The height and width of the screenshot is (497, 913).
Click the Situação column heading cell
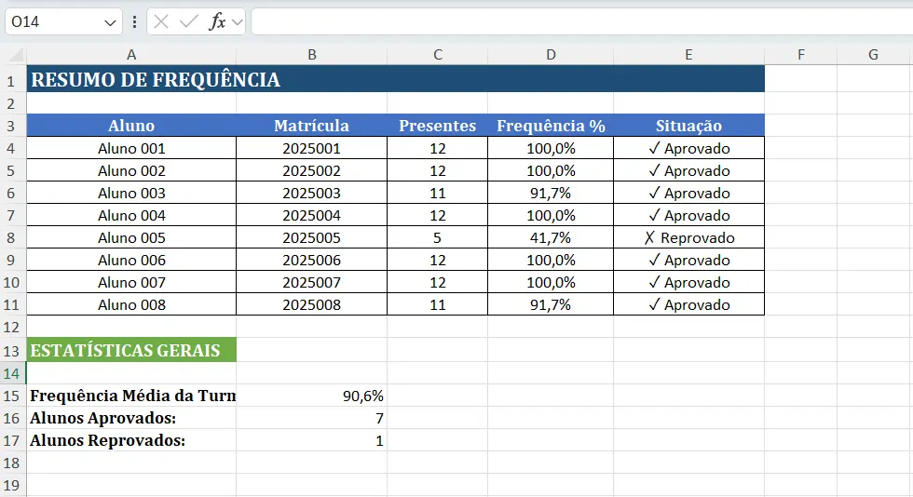click(x=688, y=126)
